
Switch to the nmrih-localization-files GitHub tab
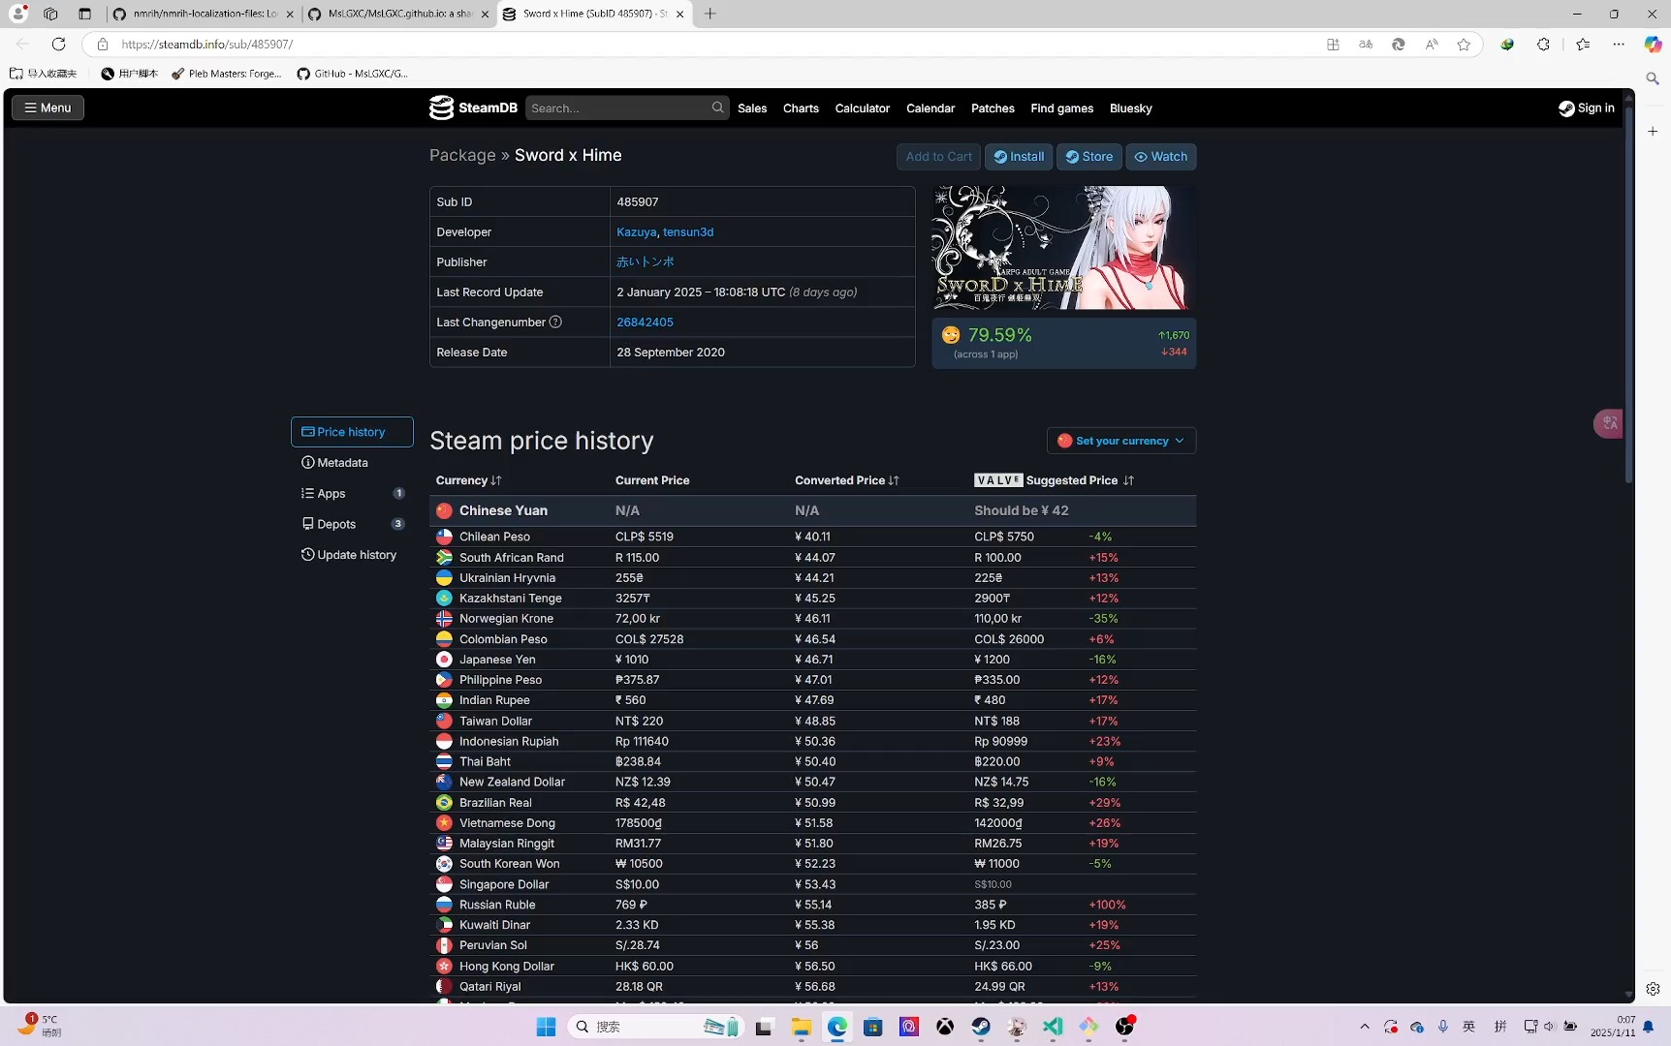[x=204, y=14]
